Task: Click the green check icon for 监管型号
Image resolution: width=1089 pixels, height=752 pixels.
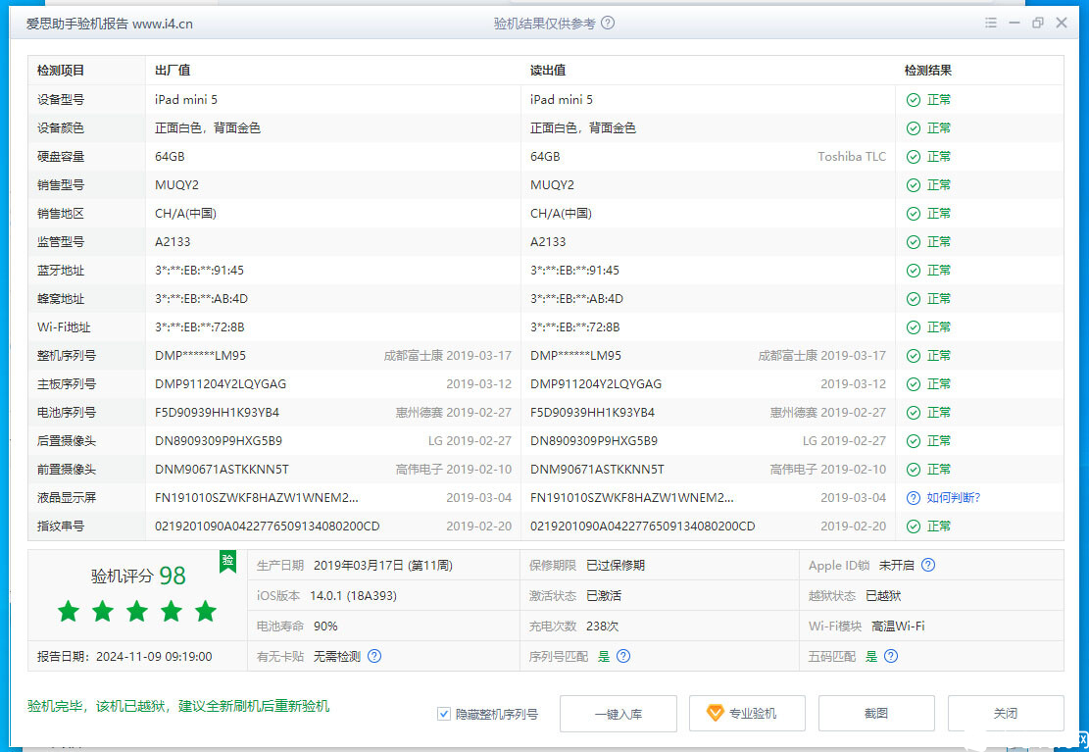Action: tap(914, 242)
